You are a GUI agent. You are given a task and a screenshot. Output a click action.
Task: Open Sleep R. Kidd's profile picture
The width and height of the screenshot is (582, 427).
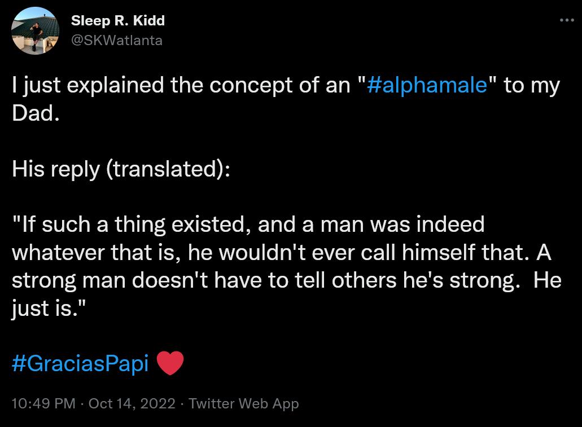click(x=35, y=30)
